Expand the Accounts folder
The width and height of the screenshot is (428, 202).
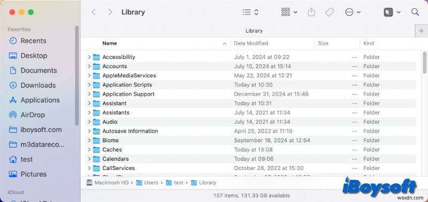pos(89,66)
